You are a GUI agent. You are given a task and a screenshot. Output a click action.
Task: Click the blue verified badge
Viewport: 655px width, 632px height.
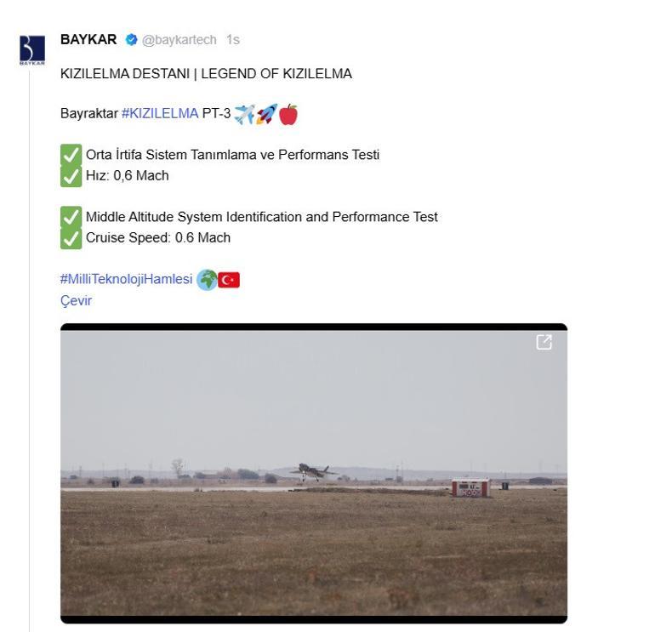[x=131, y=40]
